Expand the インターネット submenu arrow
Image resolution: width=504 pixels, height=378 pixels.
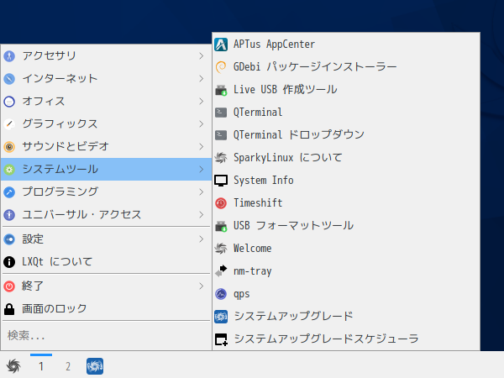[202, 79]
